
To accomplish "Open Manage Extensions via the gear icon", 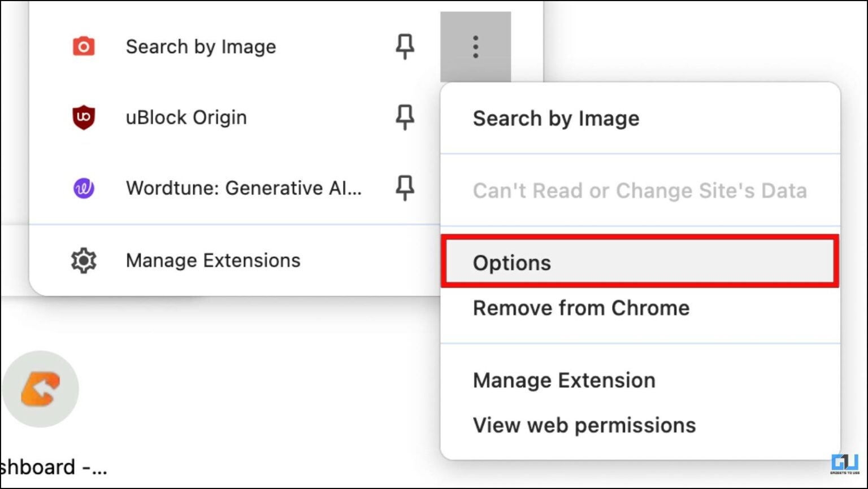I will coord(83,260).
